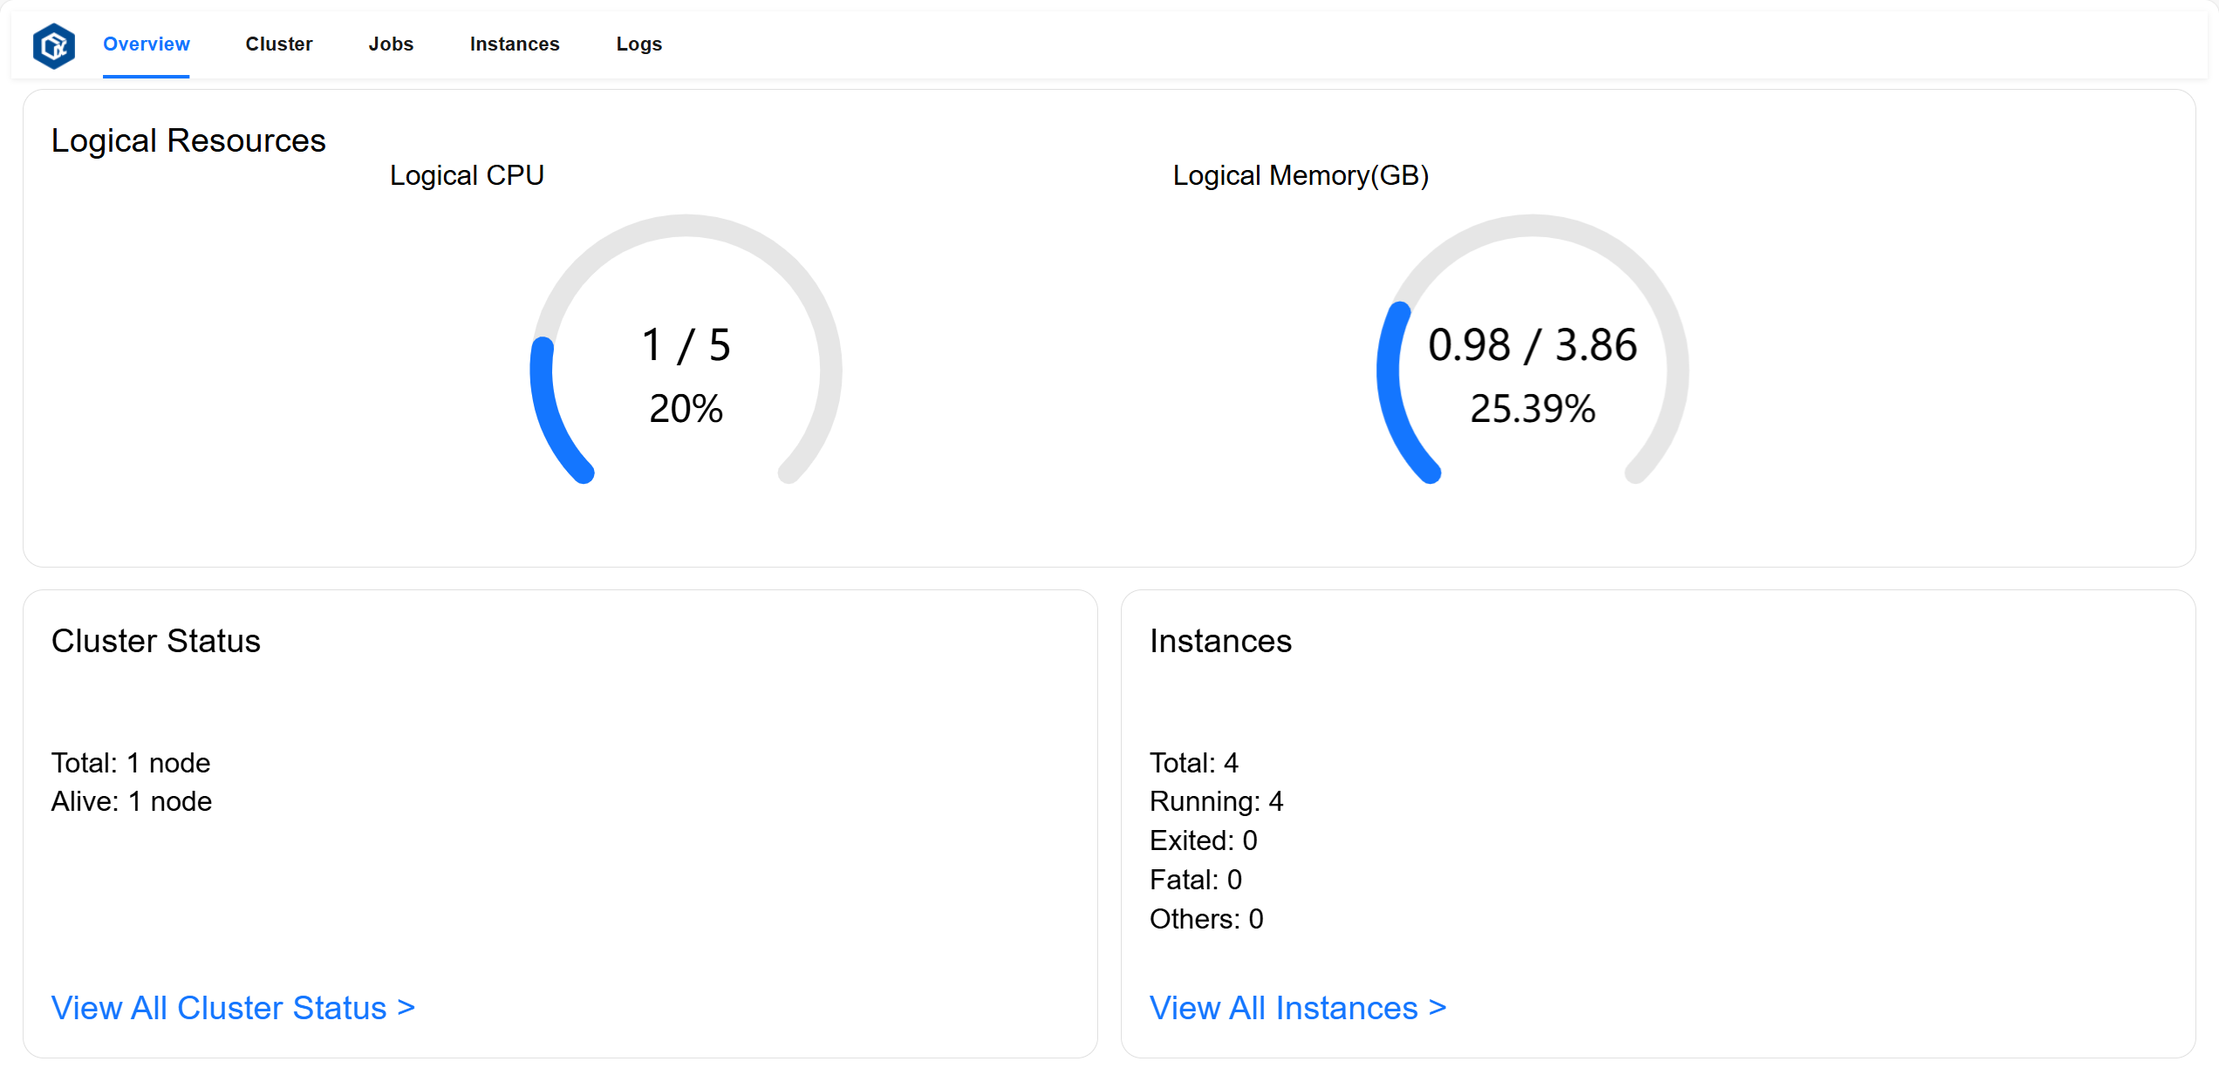
Task: Click the Cluster Status card heading
Action: [156, 642]
